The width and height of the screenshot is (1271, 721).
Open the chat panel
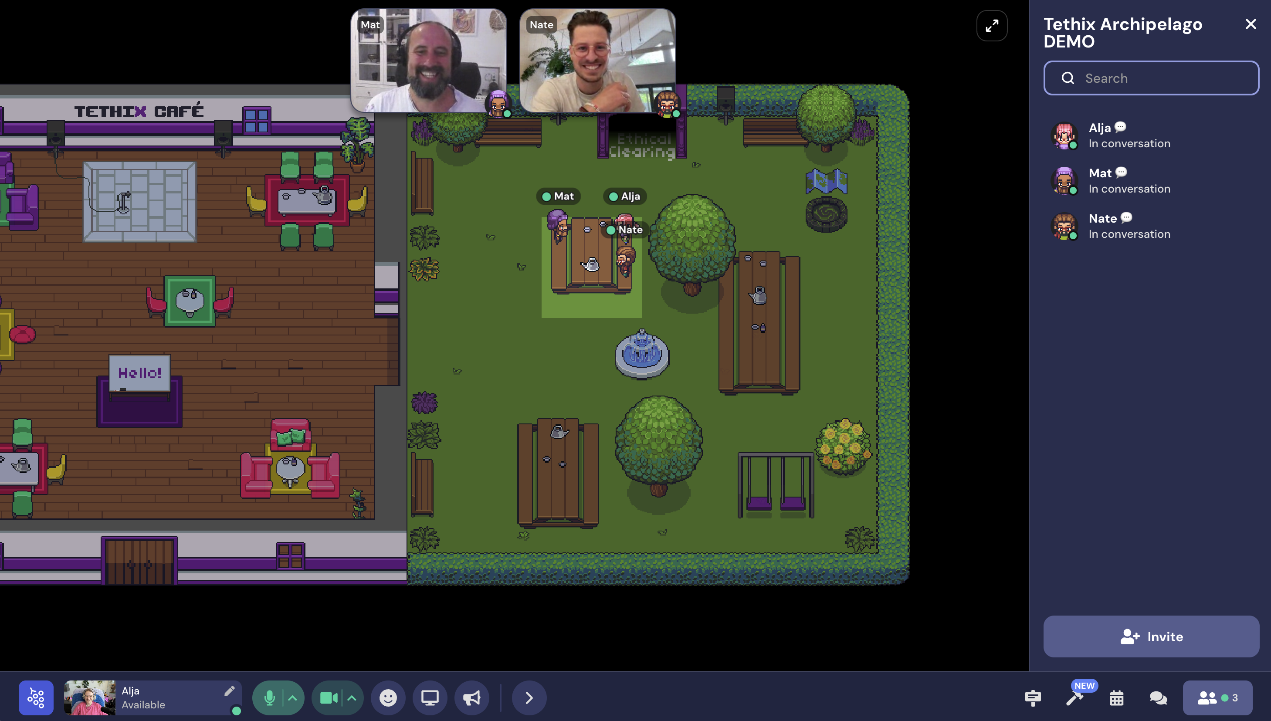[1158, 698]
